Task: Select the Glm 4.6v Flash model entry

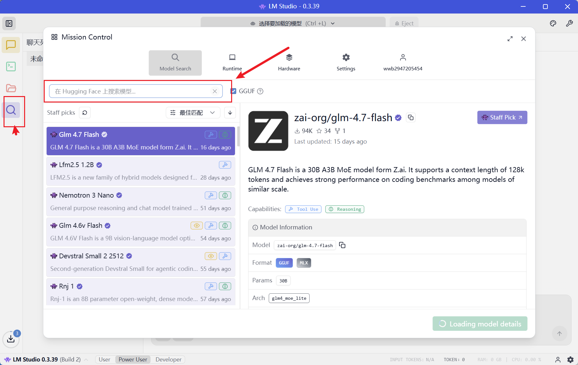Action: (141, 232)
